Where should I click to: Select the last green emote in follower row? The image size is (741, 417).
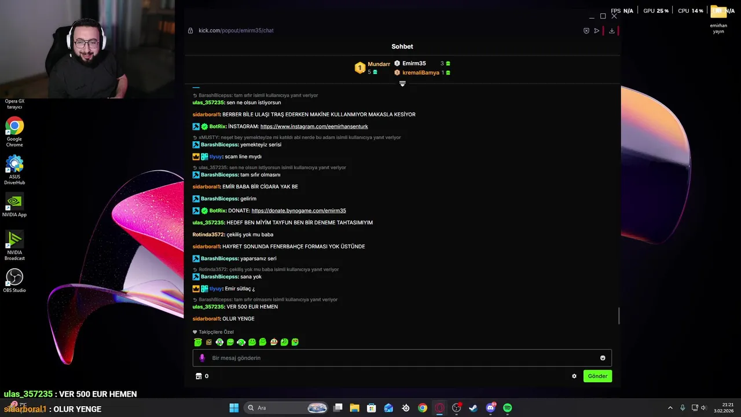tap(295, 342)
